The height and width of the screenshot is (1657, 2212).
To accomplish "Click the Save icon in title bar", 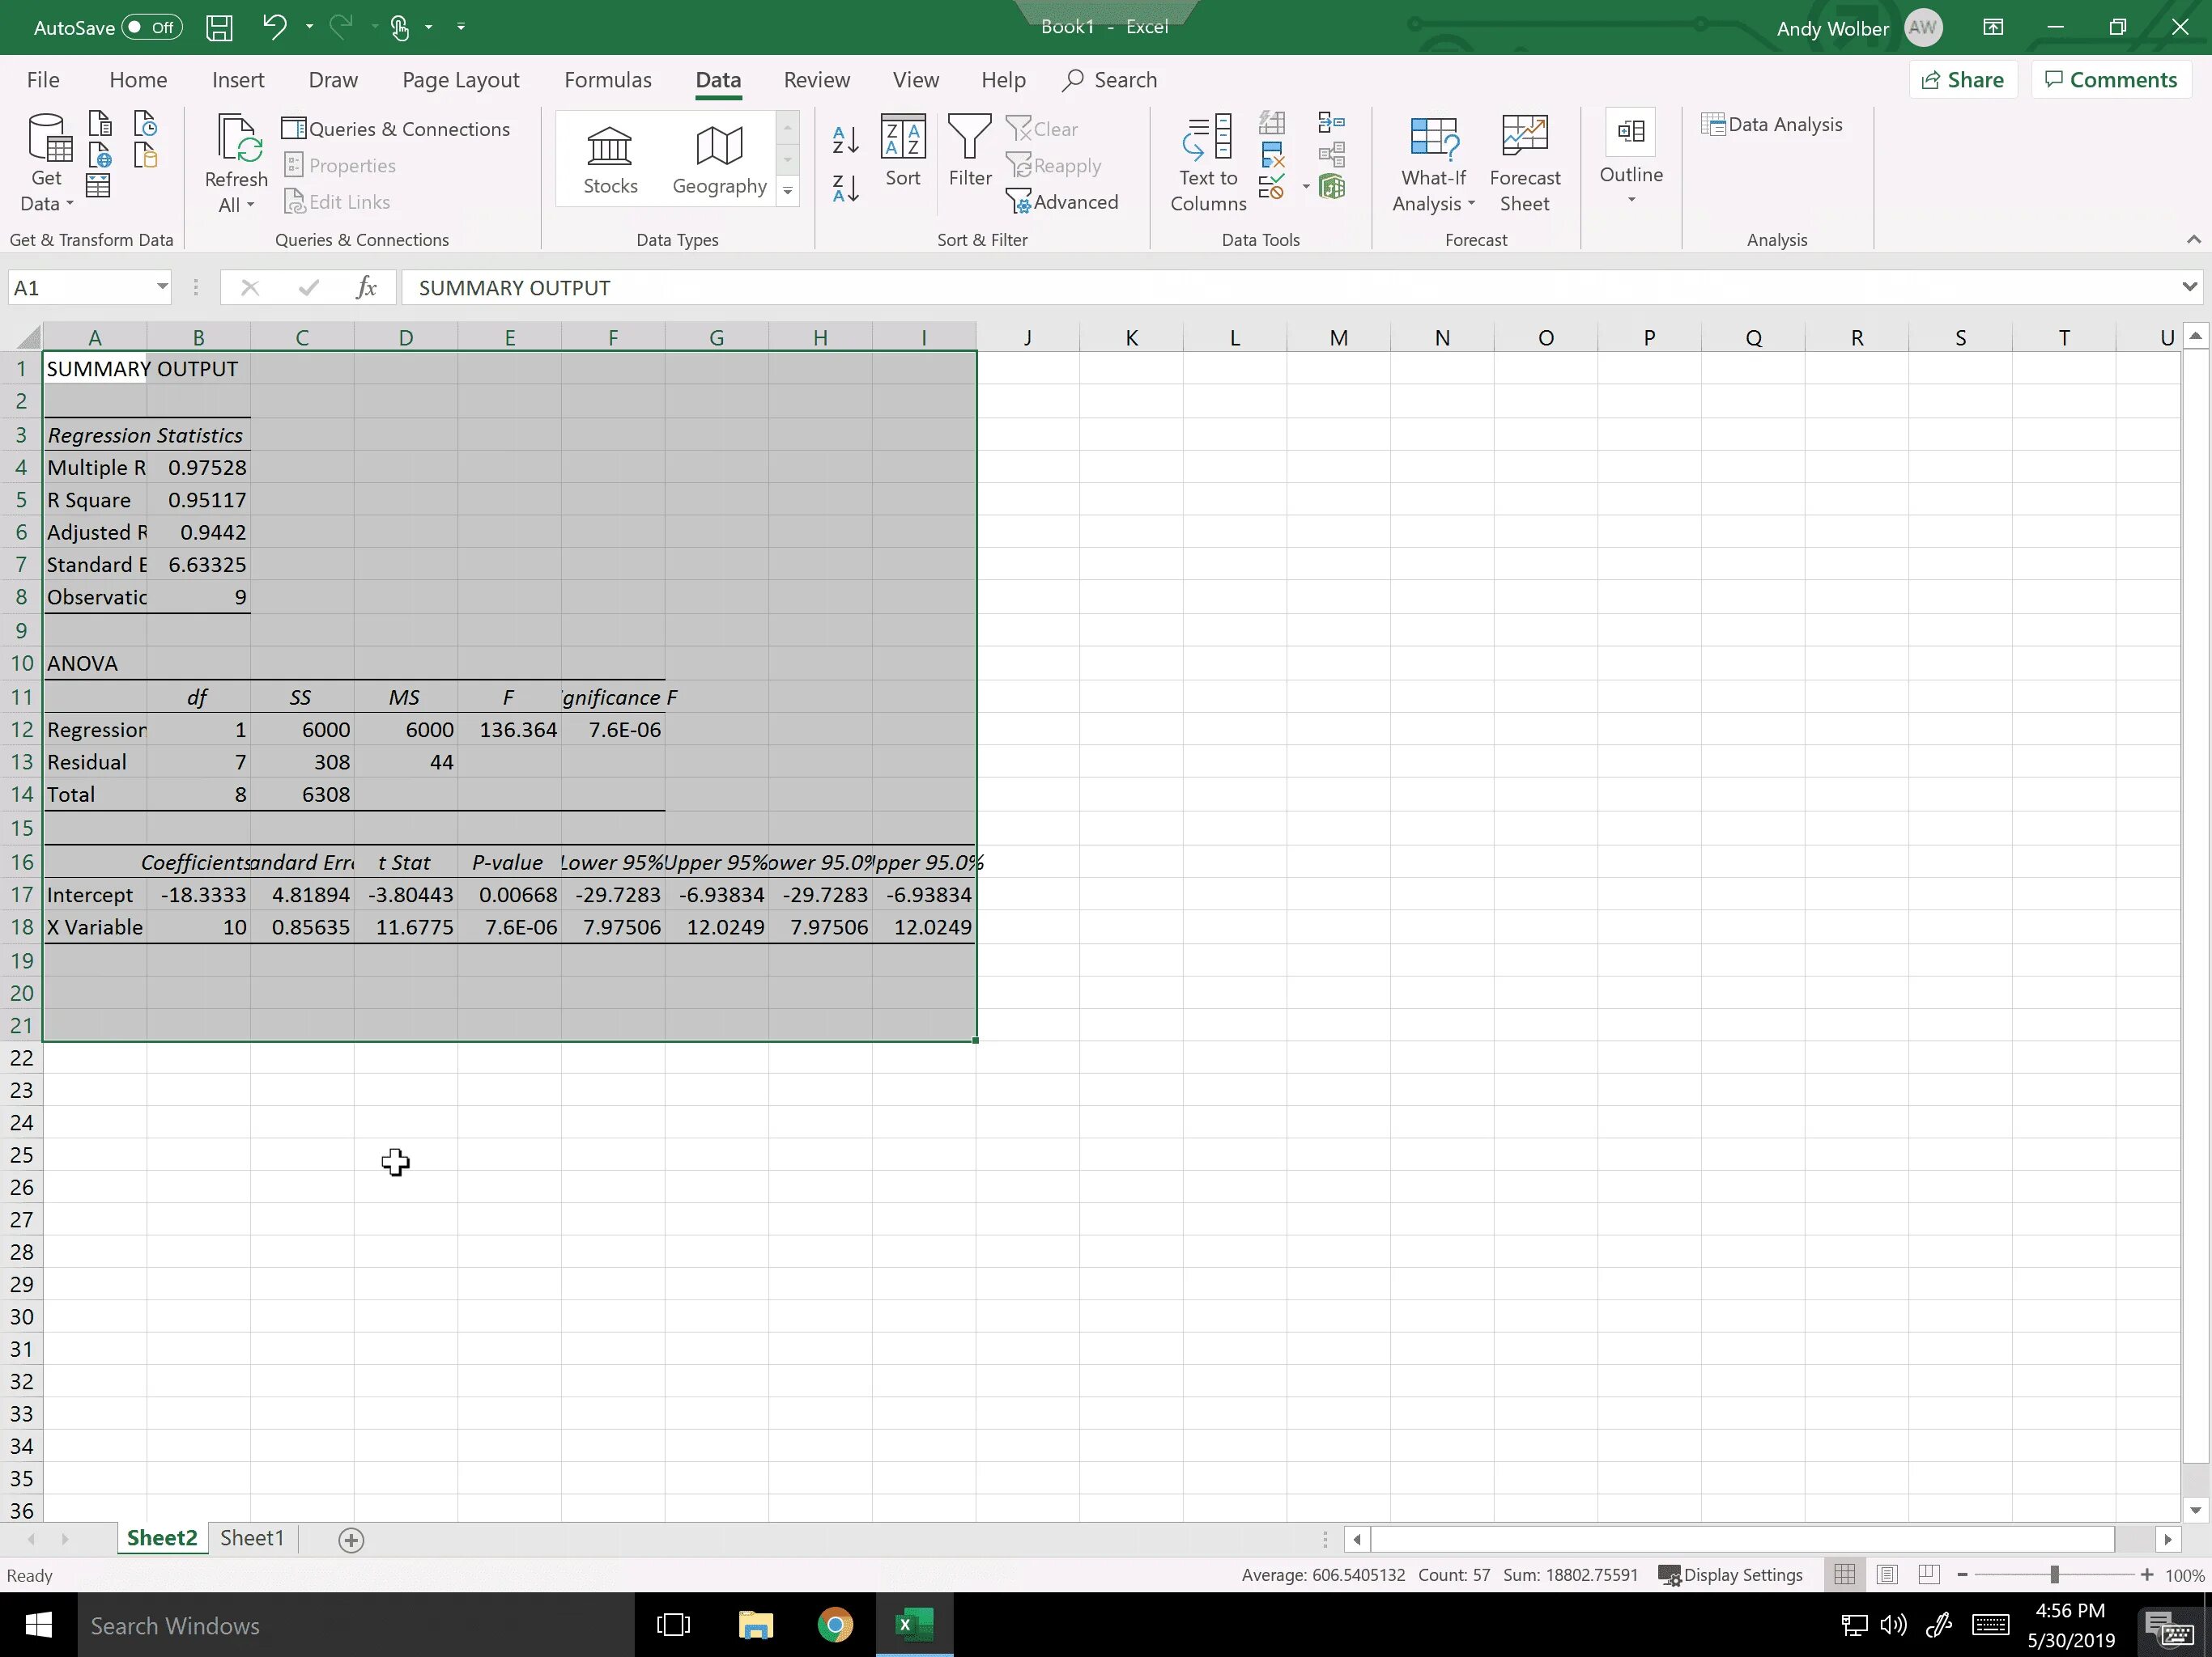I will pyautogui.click(x=219, y=27).
